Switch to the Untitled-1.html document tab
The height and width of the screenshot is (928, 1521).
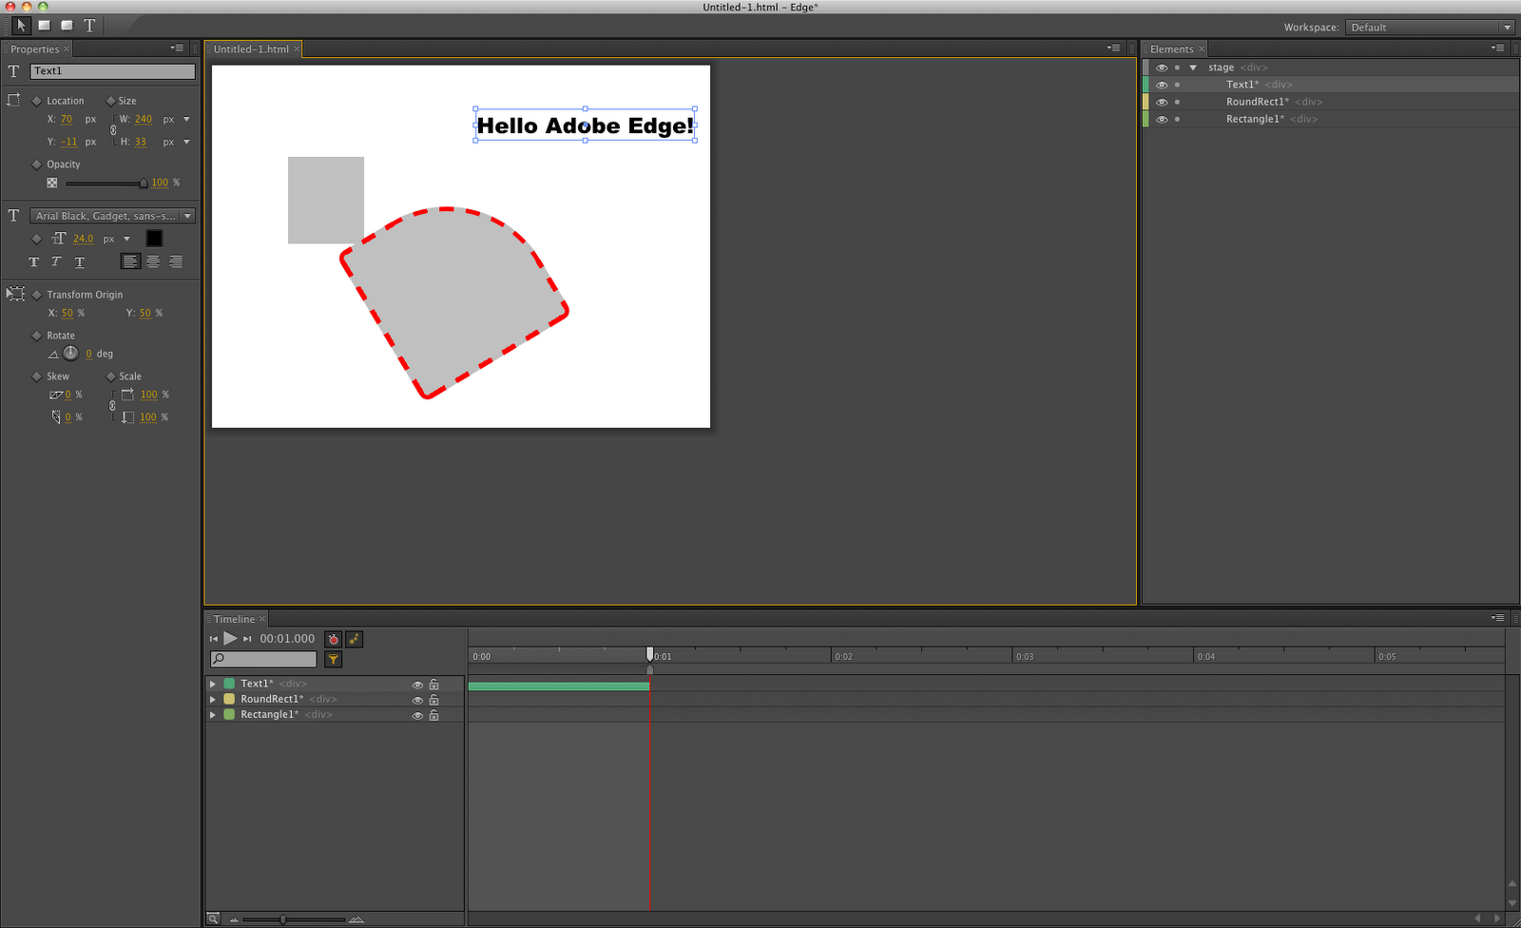[x=251, y=49]
